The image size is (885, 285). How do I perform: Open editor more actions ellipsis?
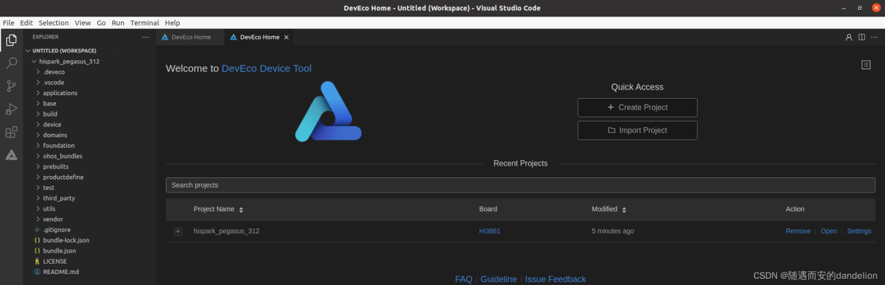click(x=875, y=37)
